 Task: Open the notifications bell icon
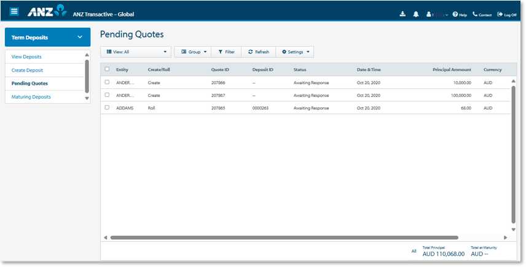(416, 14)
